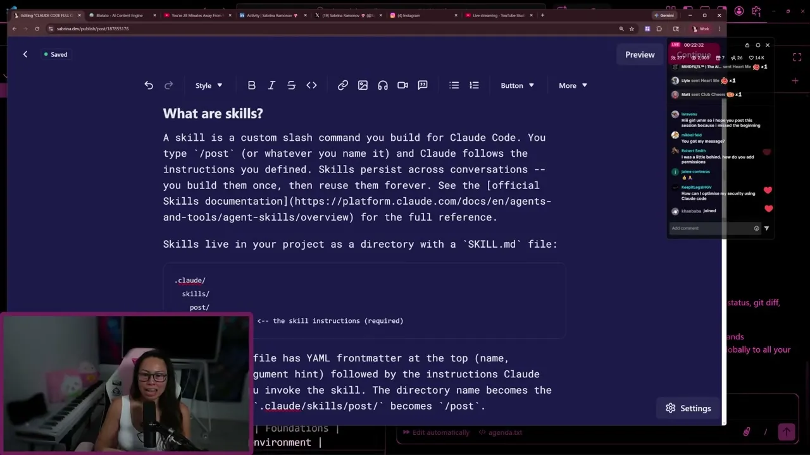Click the .claude/ line in code block
This screenshot has width=810, height=455.
click(190, 281)
